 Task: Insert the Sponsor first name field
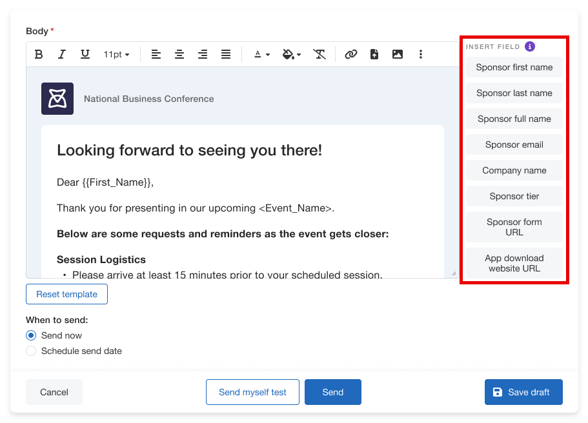point(514,67)
